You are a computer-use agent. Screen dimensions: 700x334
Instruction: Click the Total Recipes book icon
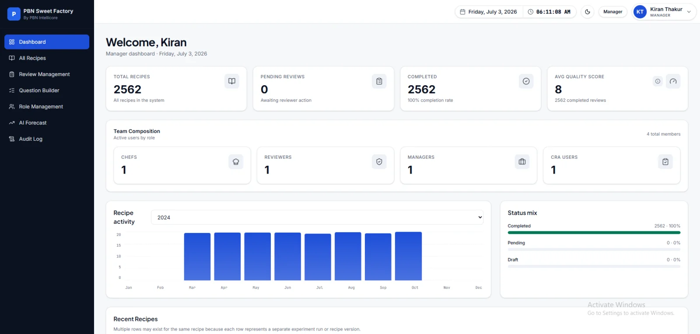(x=232, y=81)
